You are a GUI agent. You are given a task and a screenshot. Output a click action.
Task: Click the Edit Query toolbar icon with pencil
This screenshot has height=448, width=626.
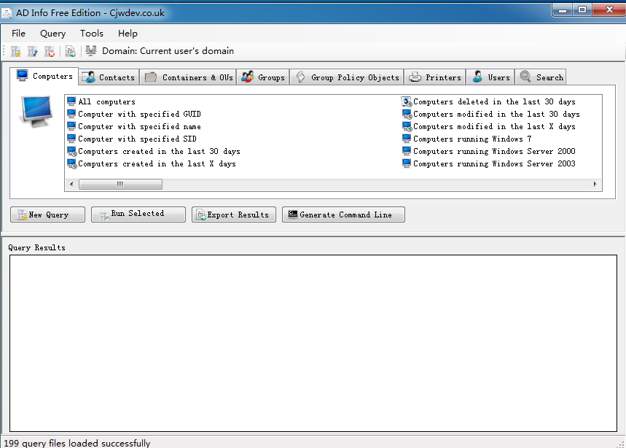tap(32, 51)
